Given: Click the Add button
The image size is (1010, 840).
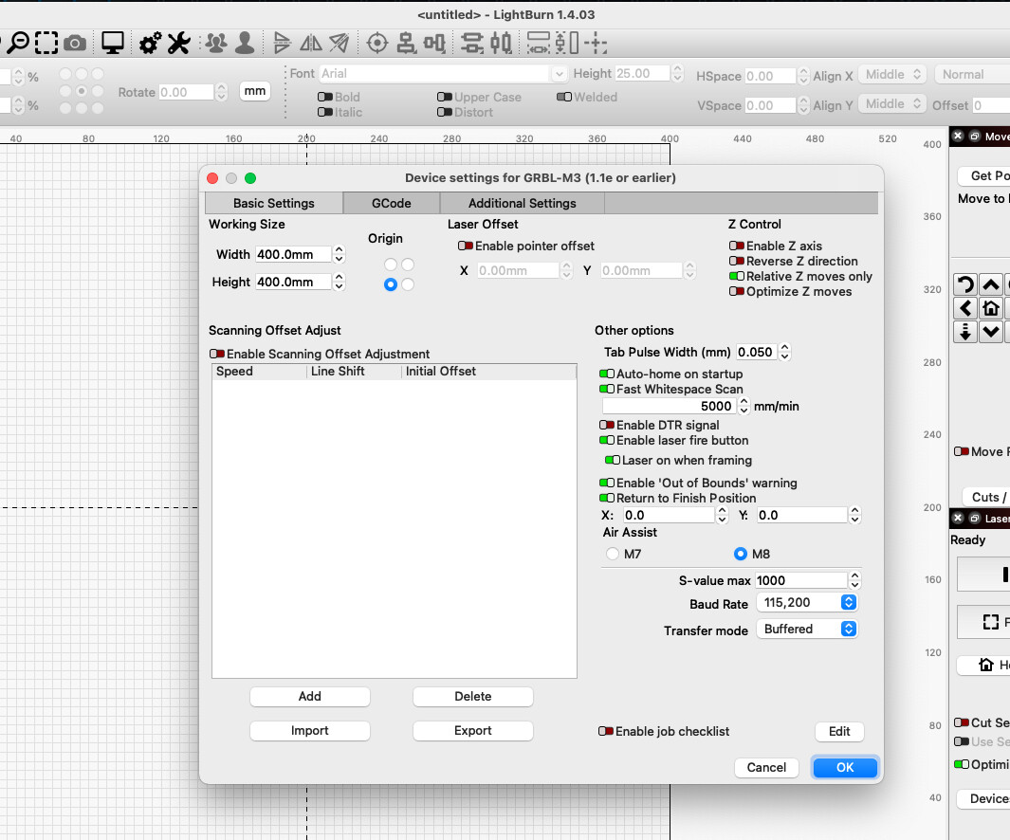Looking at the screenshot, I should click(310, 696).
